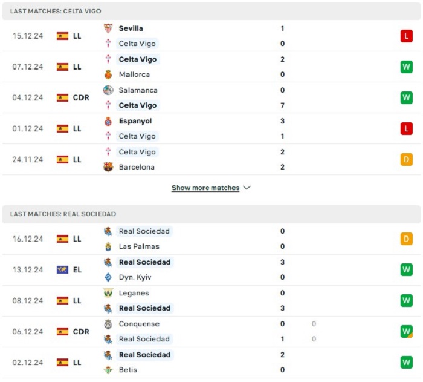423x382 pixels.
Task: Click the Conquense club crest icon
Action: coord(108,324)
